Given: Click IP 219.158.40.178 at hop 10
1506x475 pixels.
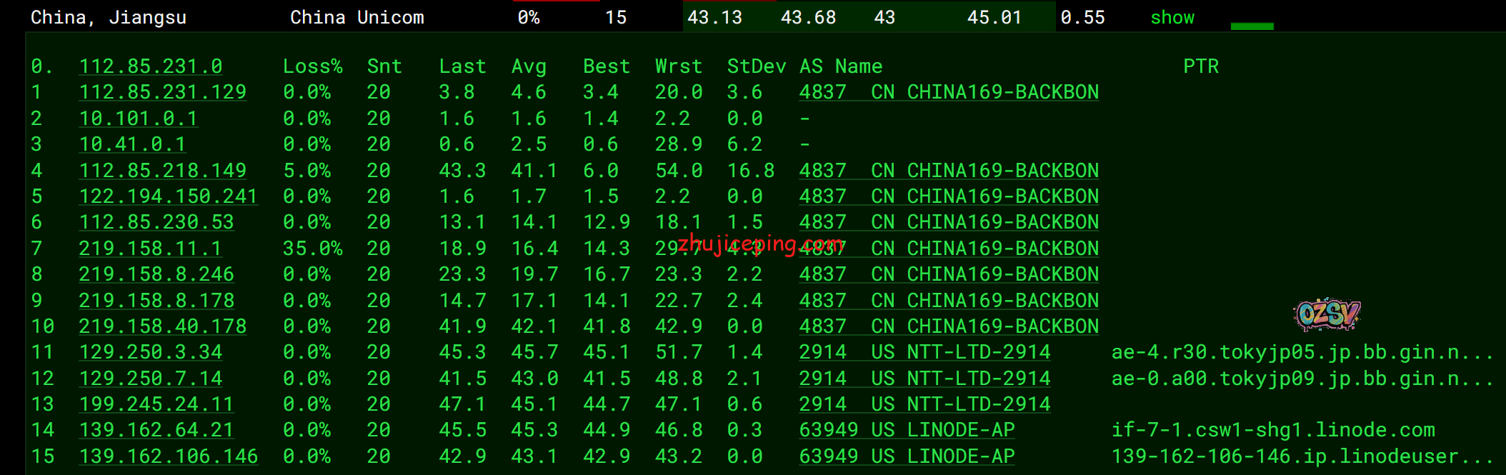Looking at the screenshot, I should [x=162, y=326].
